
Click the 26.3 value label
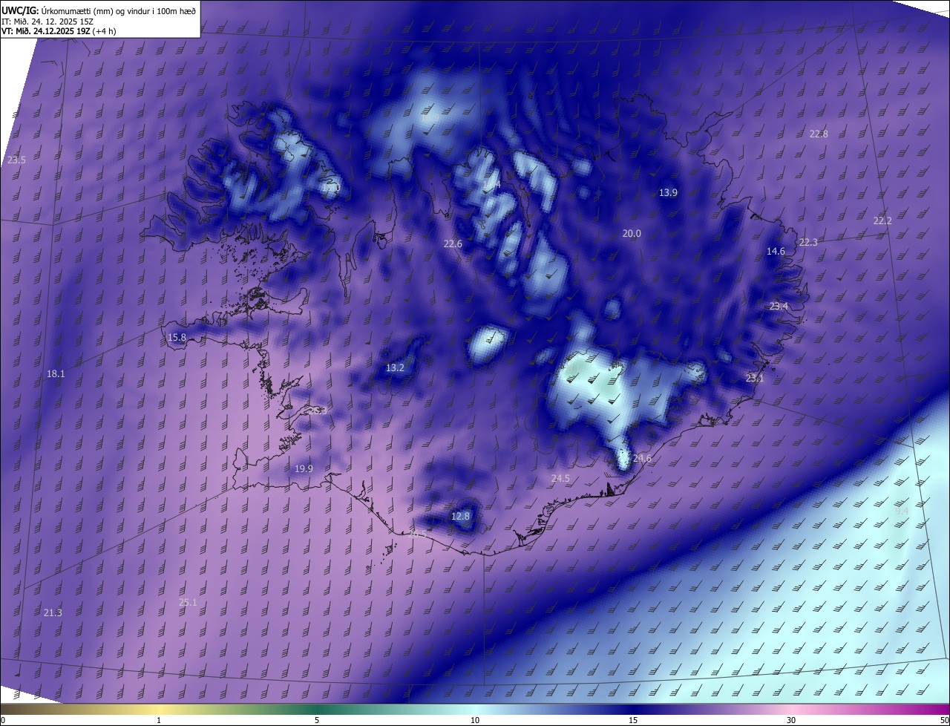[318, 411]
